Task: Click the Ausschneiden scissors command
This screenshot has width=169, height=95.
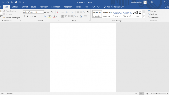Action: point(10,11)
